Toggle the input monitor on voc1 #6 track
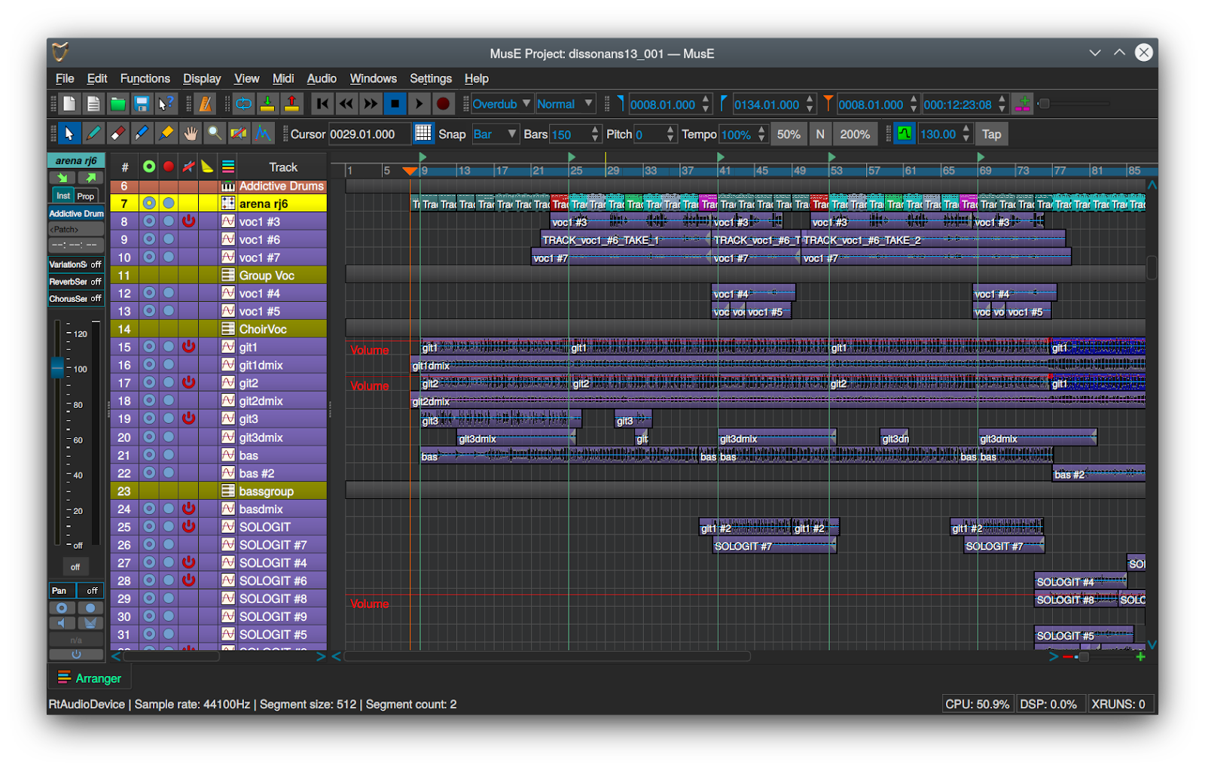Screen dimensions: 1205x770 (x=149, y=239)
